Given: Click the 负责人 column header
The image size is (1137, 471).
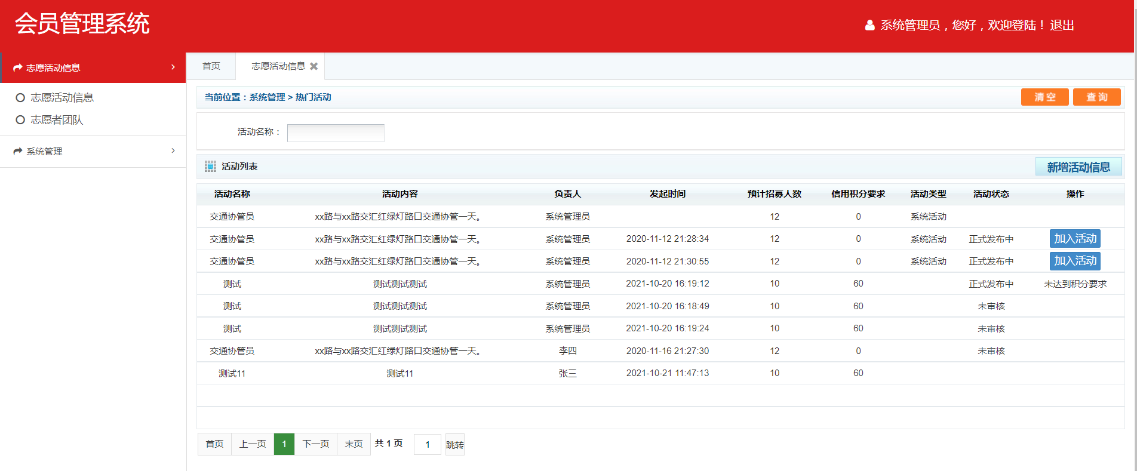Looking at the screenshot, I should pos(567,194).
